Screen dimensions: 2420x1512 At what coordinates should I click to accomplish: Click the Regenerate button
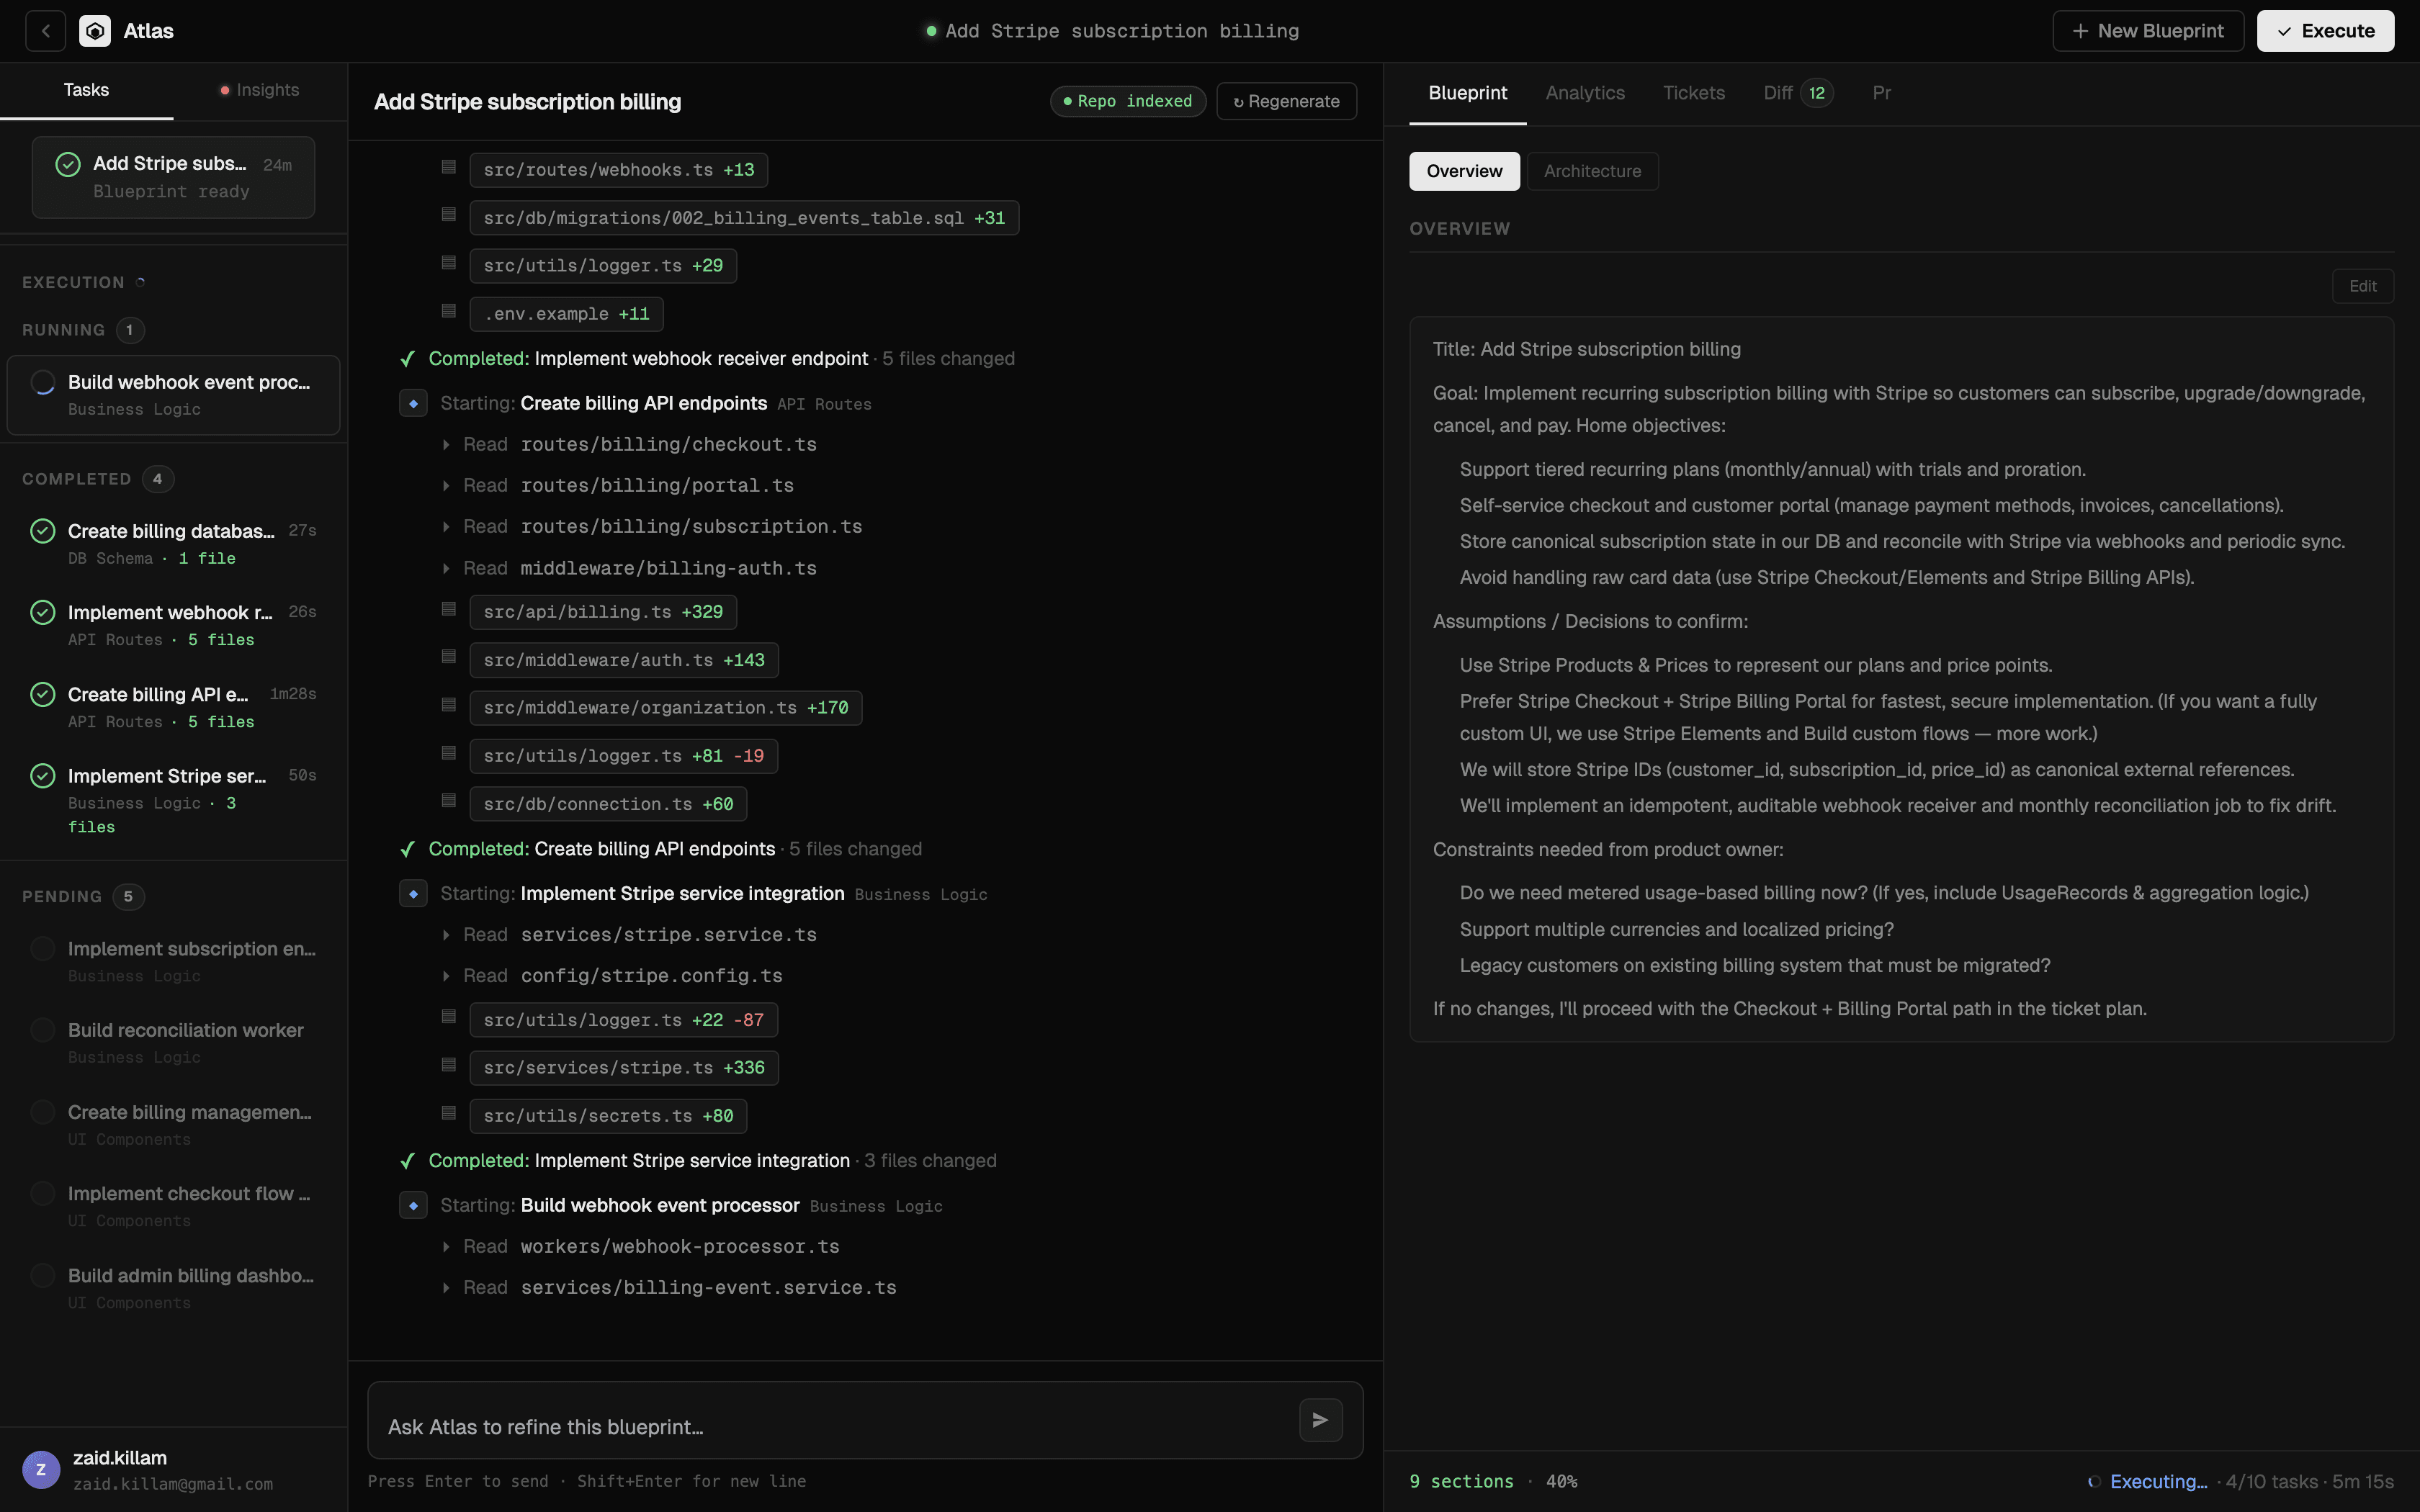click(x=1286, y=101)
